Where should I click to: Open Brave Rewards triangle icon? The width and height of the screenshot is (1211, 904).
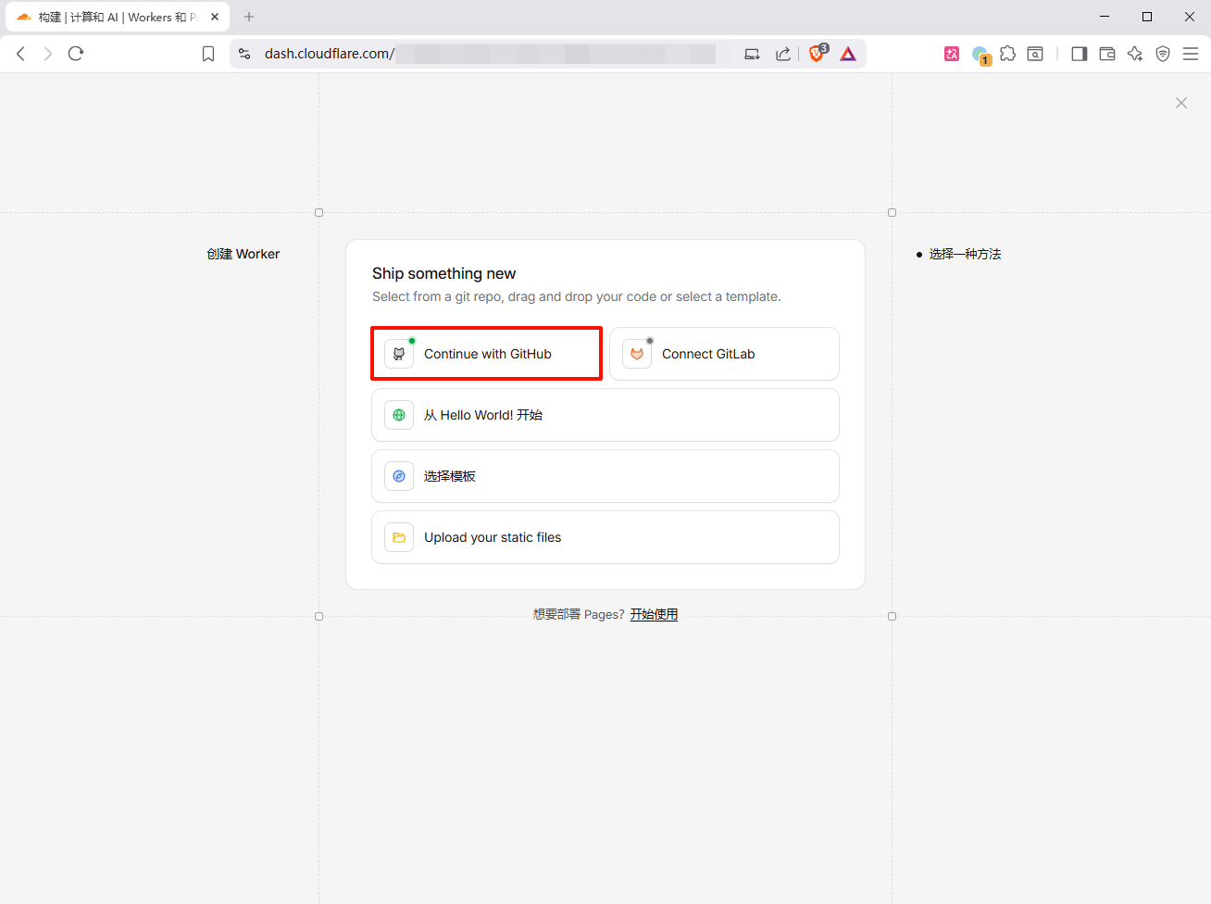coord(848,54)
